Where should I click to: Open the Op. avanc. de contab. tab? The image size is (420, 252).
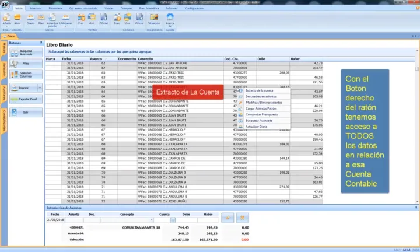coord(83,8)
